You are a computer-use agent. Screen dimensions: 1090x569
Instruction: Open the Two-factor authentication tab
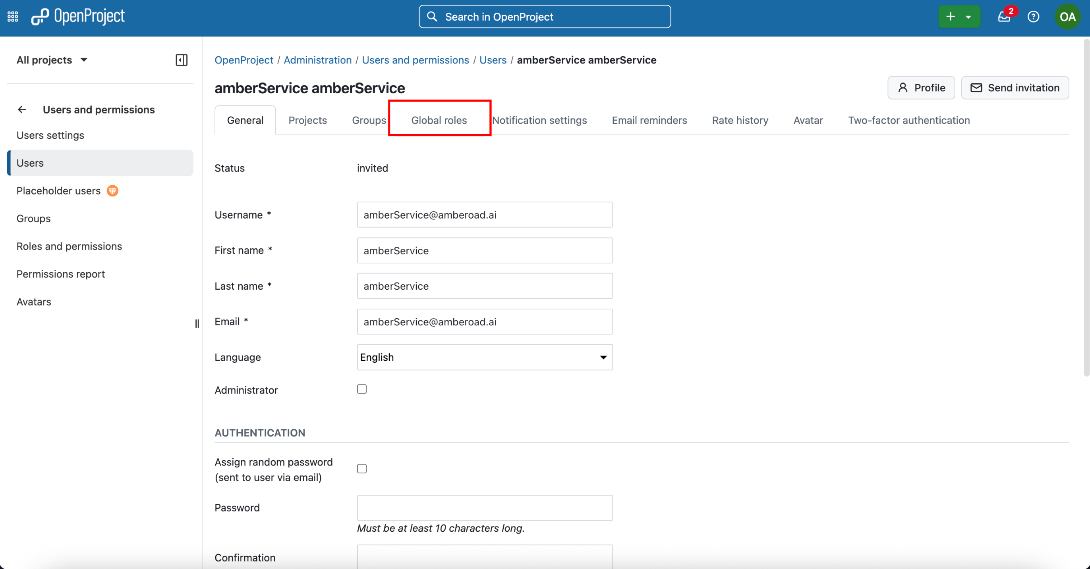click(x=908, y=121)
